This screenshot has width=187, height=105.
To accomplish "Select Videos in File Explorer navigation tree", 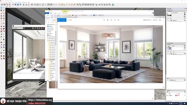I will tap(50, 35).
